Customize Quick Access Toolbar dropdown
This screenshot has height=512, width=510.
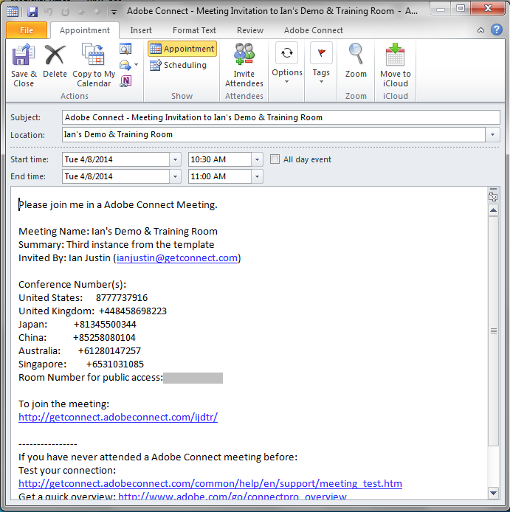tap(114, 13)
